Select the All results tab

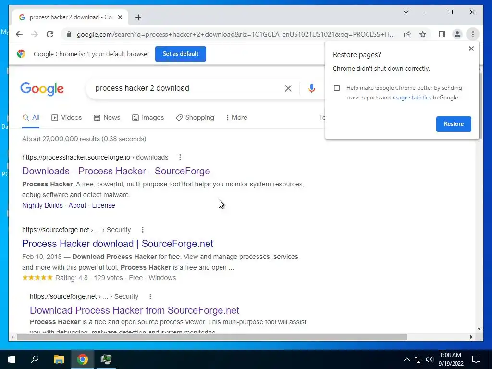point(31,118)
